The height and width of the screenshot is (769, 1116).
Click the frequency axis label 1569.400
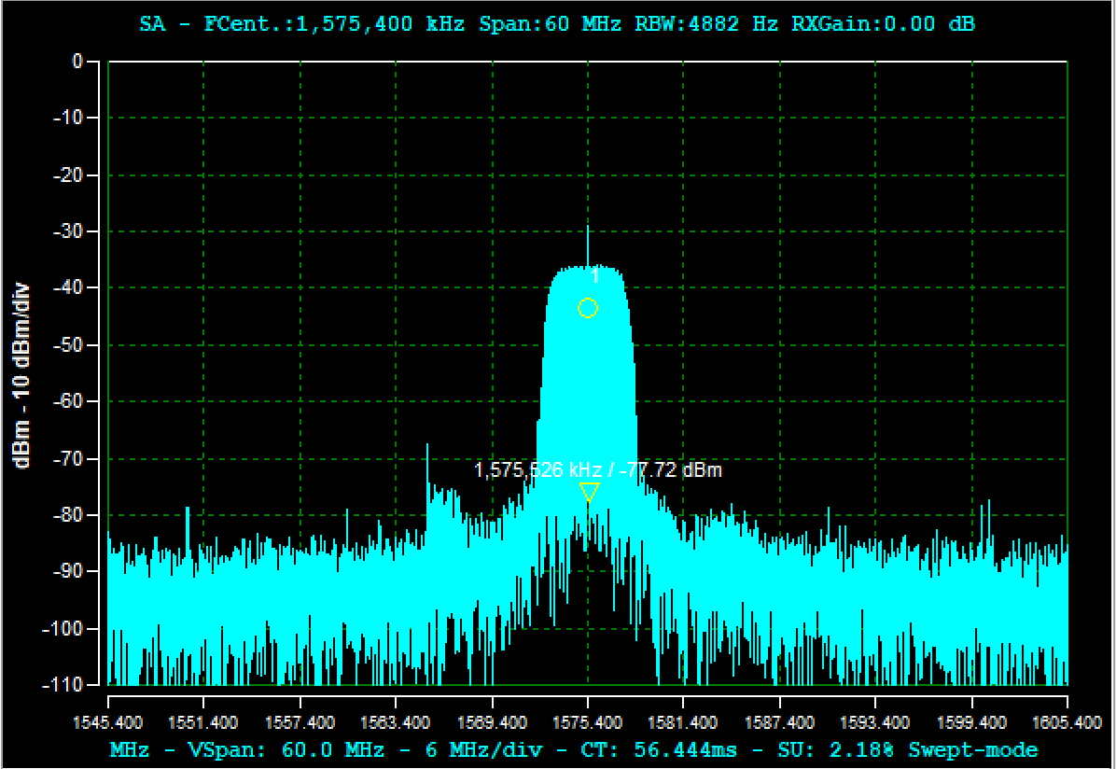pyautogui.click(x=492, y=722)
